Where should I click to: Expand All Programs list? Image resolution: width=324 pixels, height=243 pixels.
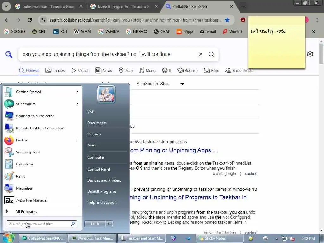tap(42, 212)
